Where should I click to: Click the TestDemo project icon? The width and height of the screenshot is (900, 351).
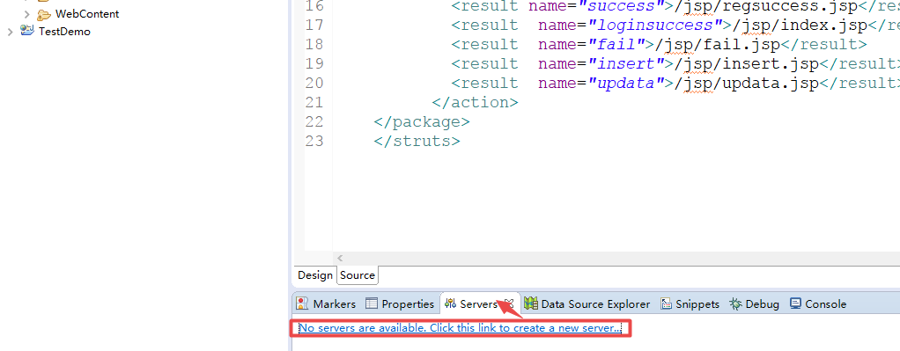(x=27, y=31)
